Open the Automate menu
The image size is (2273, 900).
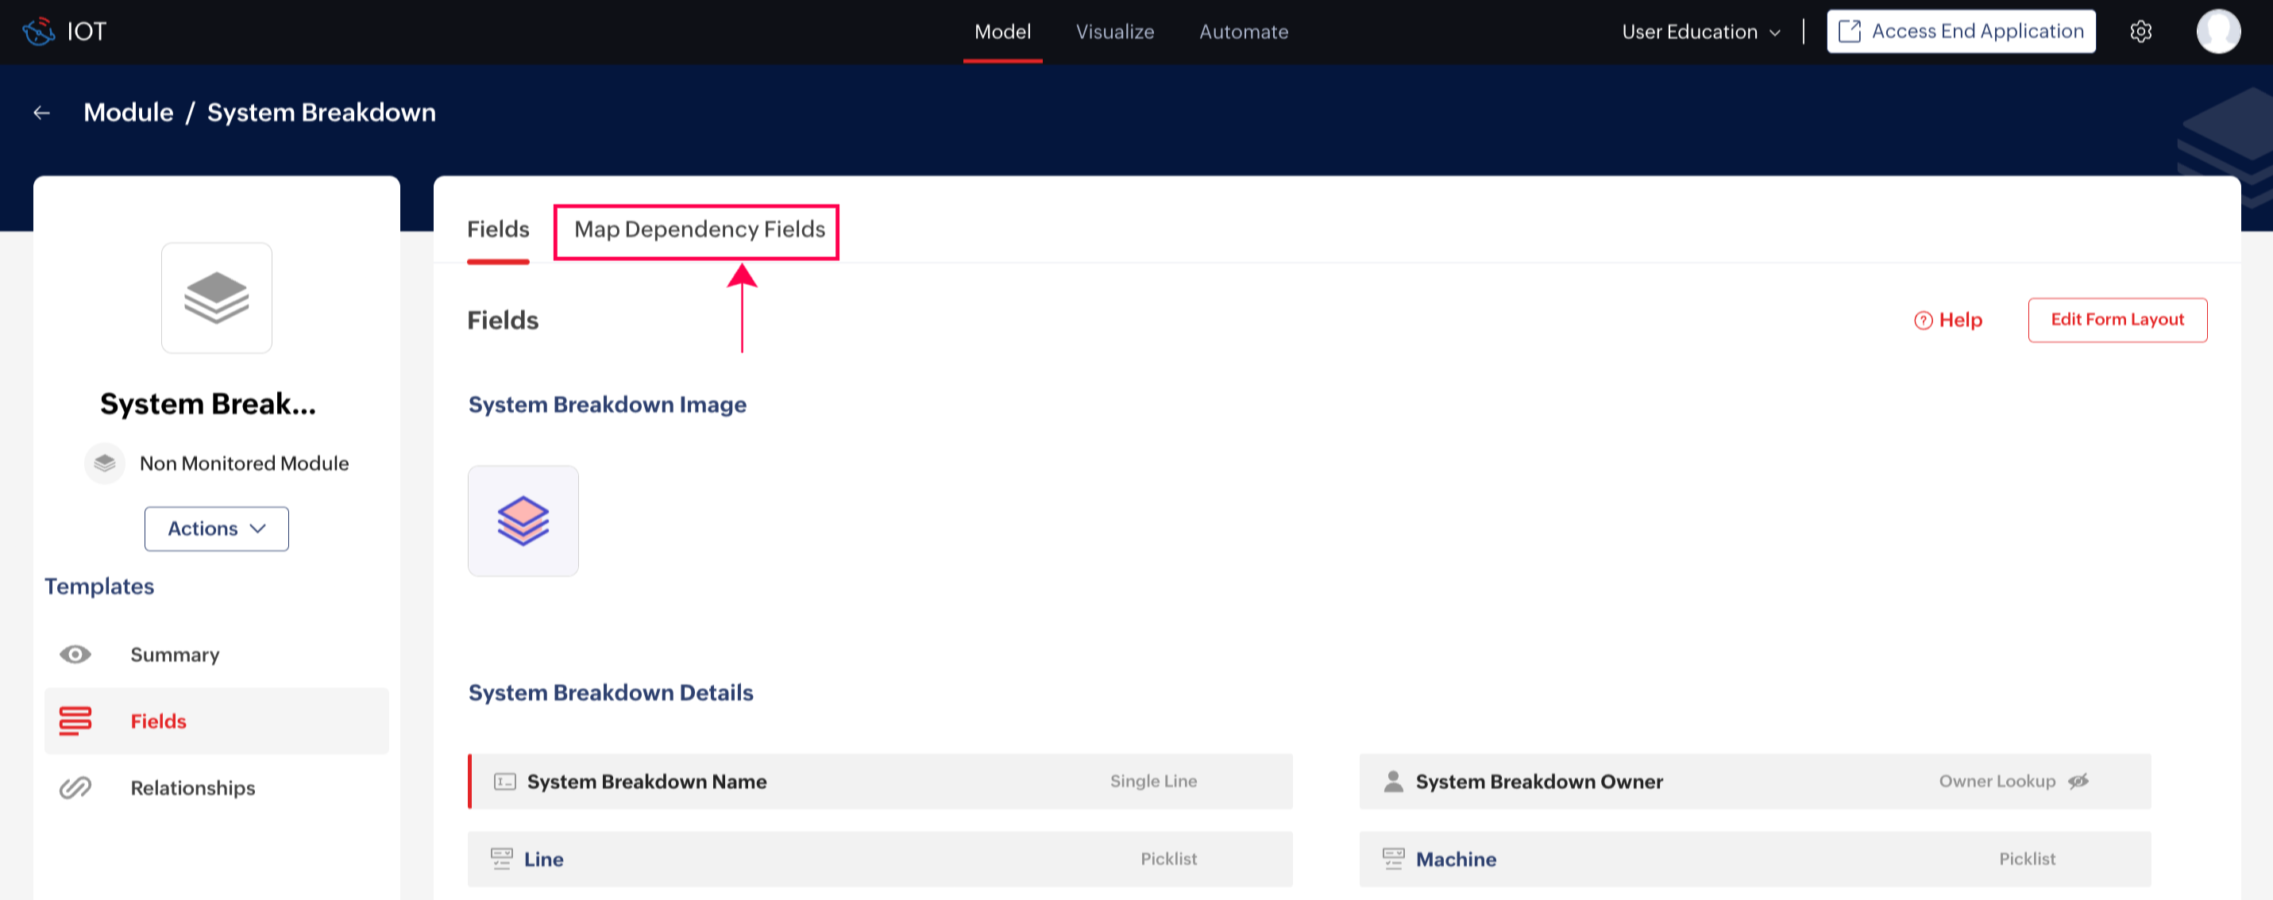click(x=1242, y=32)
